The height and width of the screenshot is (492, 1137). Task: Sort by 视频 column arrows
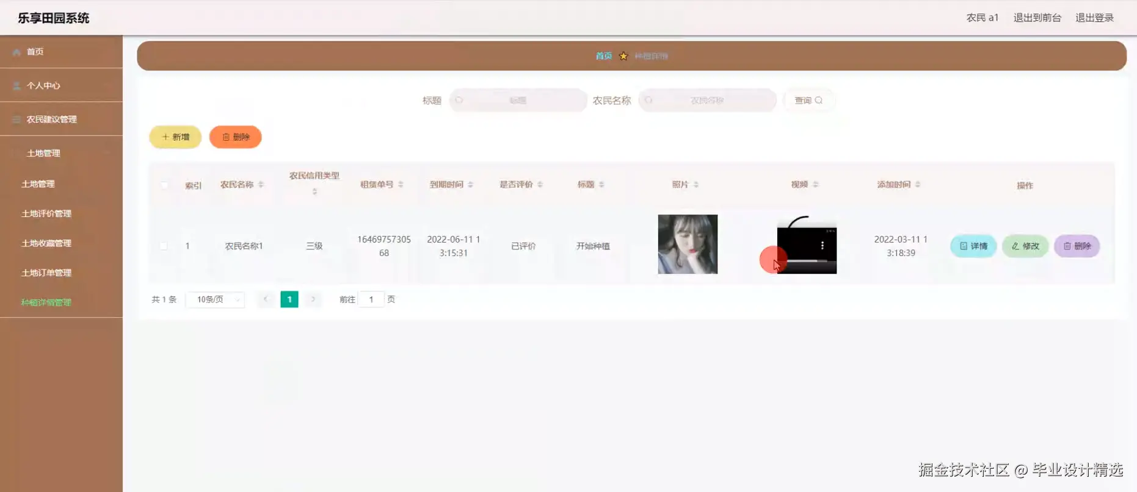point(816,185)
